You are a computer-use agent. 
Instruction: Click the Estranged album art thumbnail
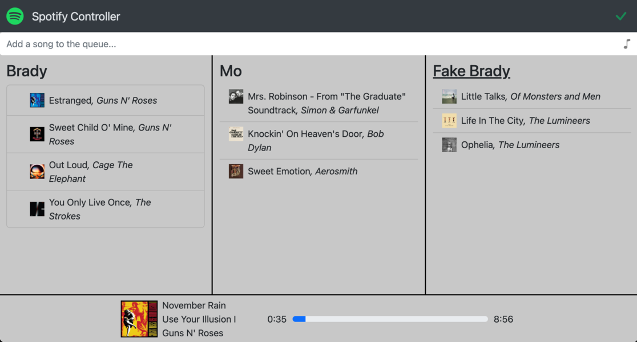(x=37, y=100)
